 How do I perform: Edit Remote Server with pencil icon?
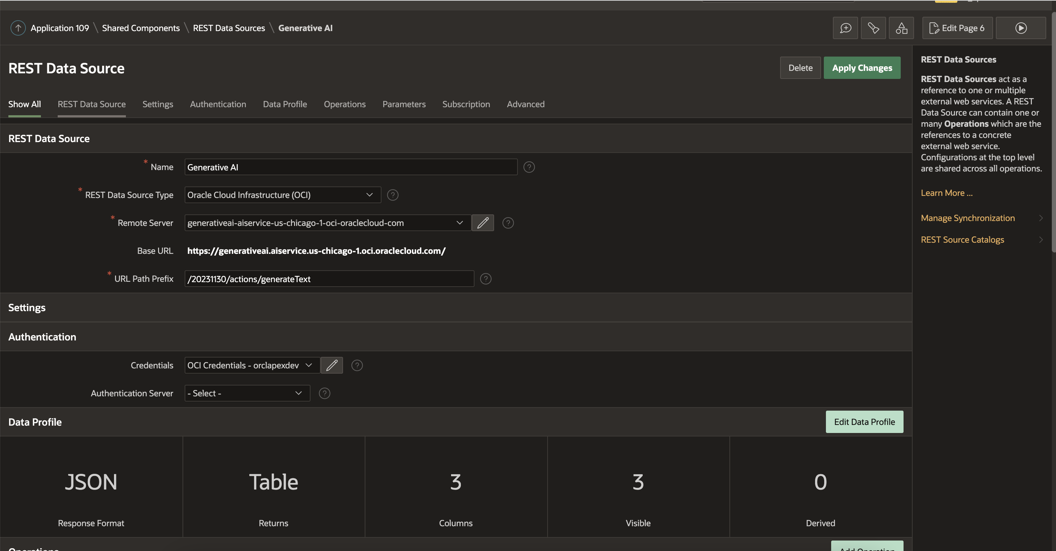(x=483, y=223)
